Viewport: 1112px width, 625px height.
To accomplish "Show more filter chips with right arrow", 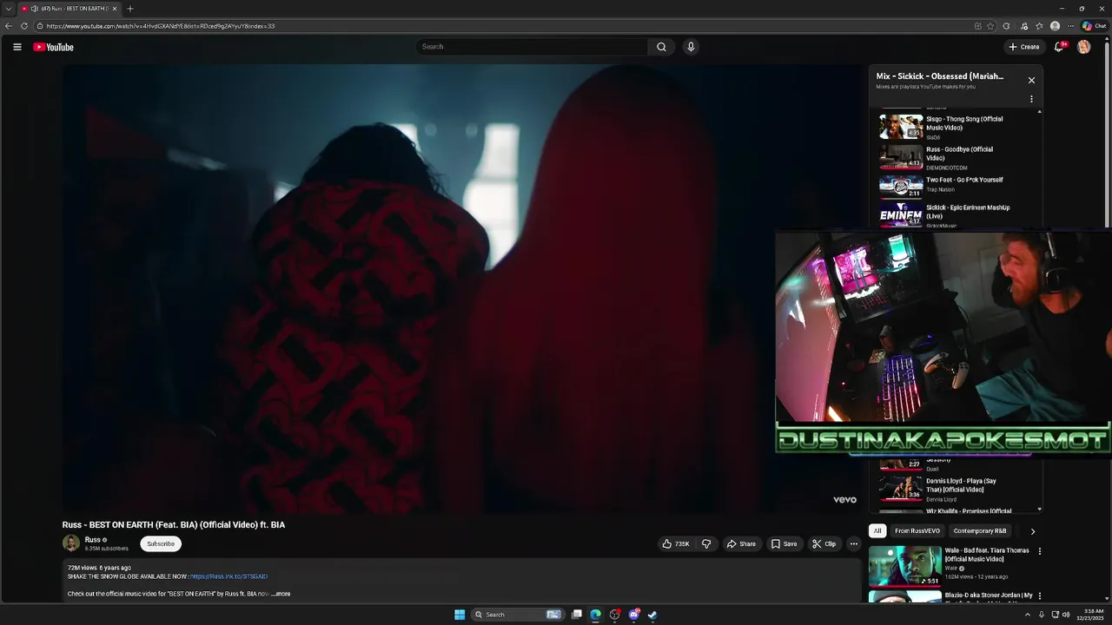I will tap(1033, 531).
